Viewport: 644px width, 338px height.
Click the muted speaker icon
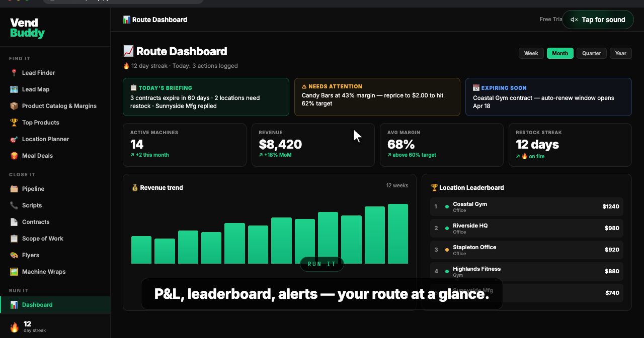[x=574, y=20]
